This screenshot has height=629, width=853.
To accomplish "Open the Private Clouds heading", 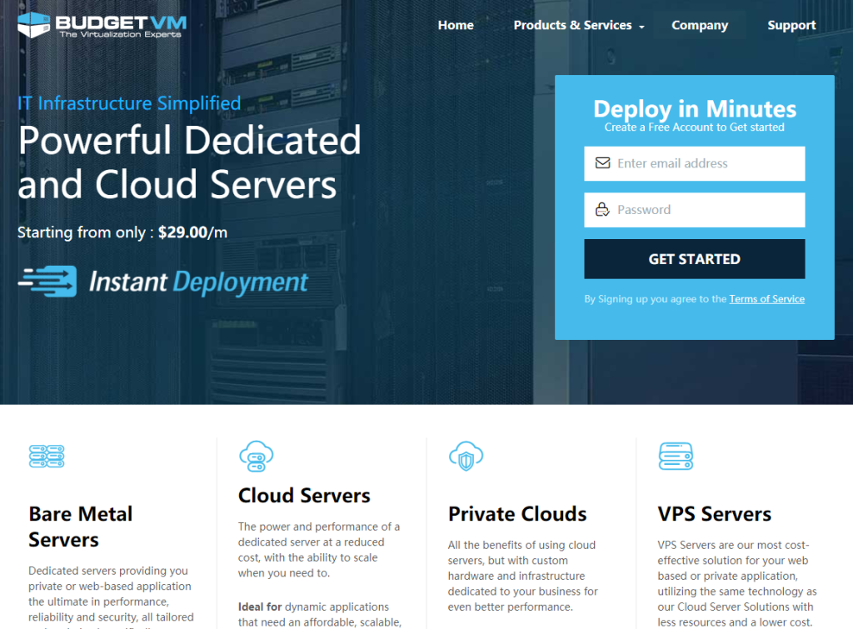I will tap(517, 514).
